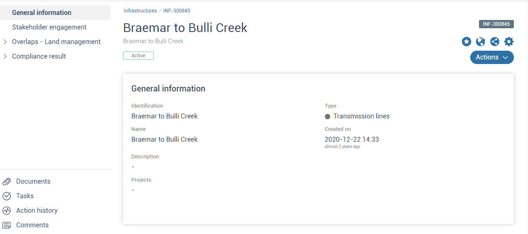Click the Comments speech bubble icon
Image resolution: width=528 pixels, height=234 pixels.
7,225
